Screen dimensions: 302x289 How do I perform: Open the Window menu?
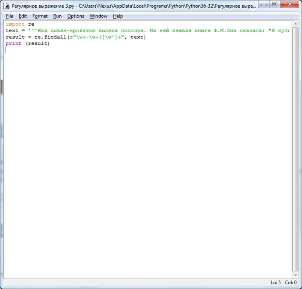click(98, 16)
